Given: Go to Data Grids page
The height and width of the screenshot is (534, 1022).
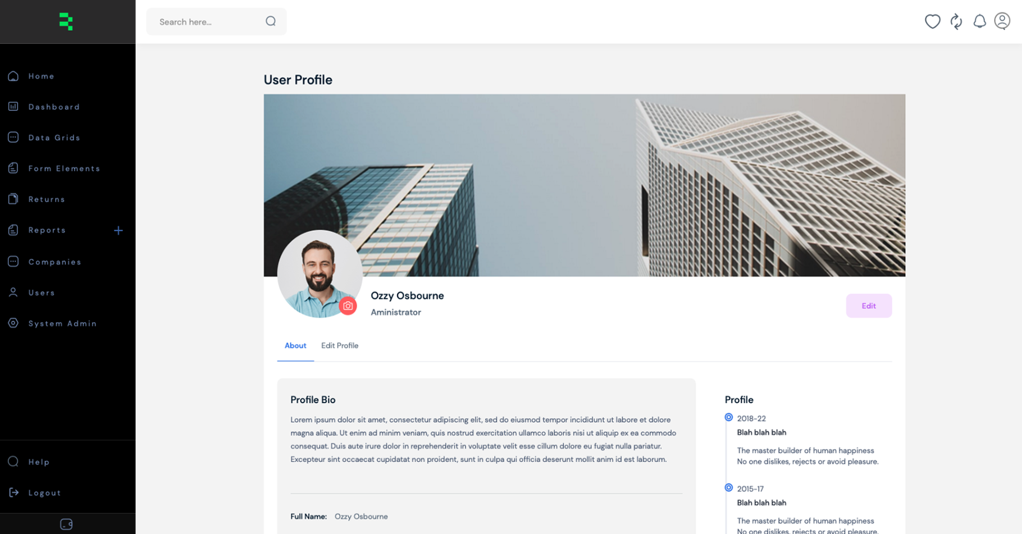Looking at the screenshot, I should 54,138.
